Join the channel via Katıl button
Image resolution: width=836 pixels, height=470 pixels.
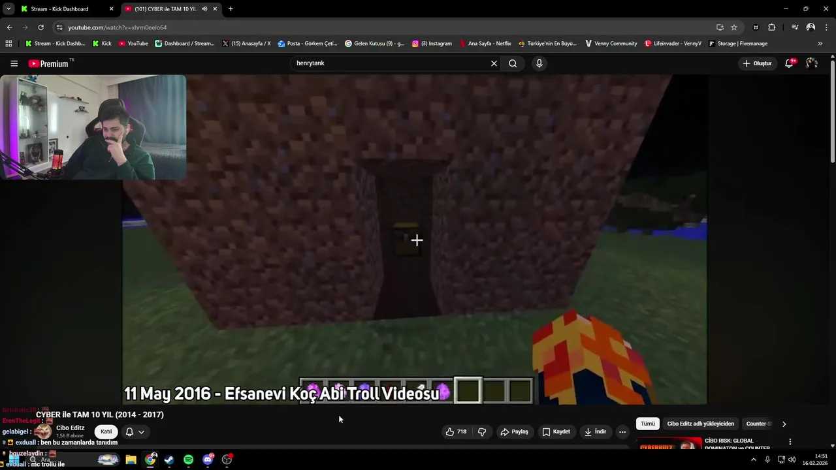(x=106, y=431)
